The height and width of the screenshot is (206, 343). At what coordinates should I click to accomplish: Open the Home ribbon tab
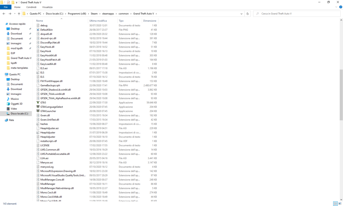click(17, 7)
